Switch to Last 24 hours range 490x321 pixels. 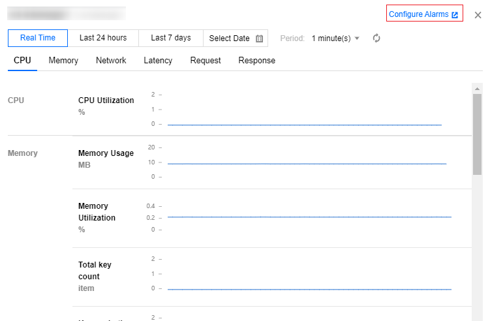[x=103, y=38]
